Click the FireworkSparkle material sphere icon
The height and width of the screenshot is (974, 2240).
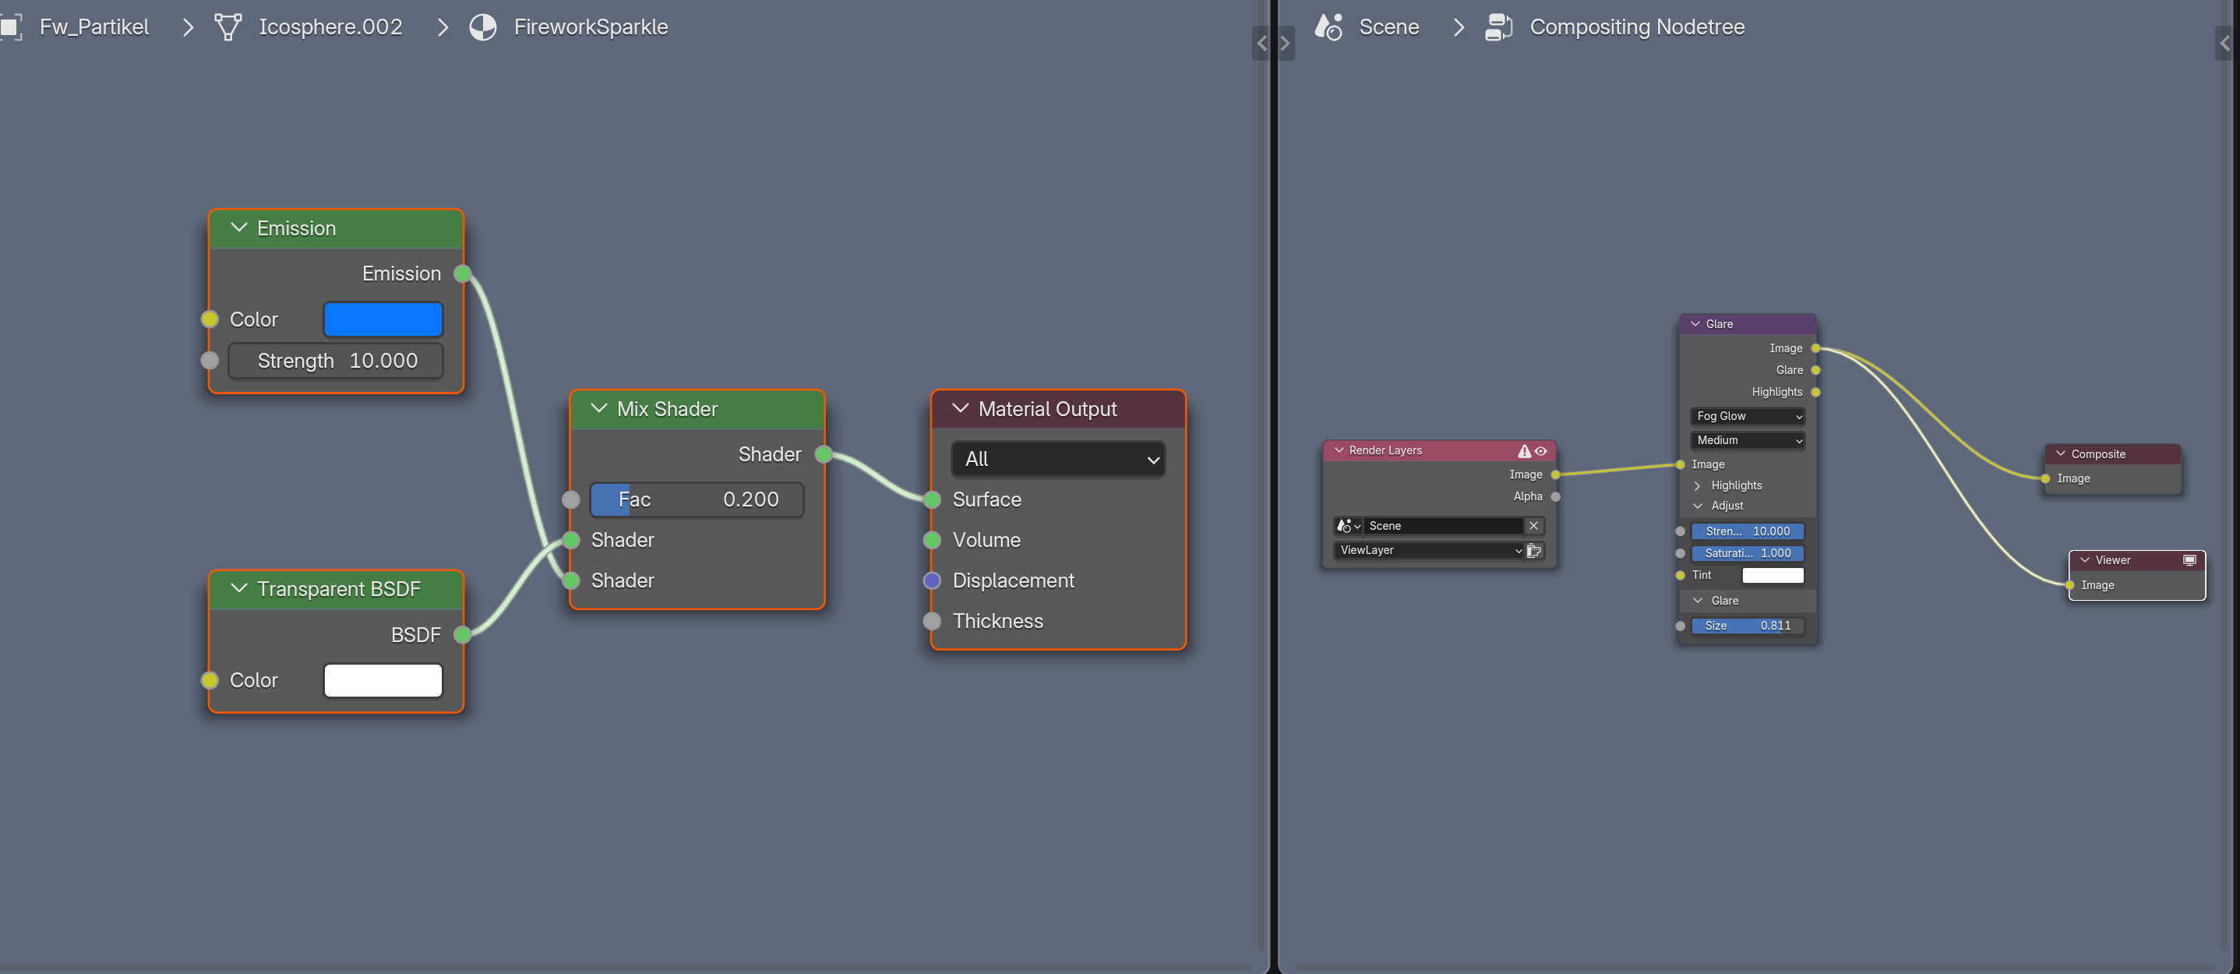(x=482, y=27)
